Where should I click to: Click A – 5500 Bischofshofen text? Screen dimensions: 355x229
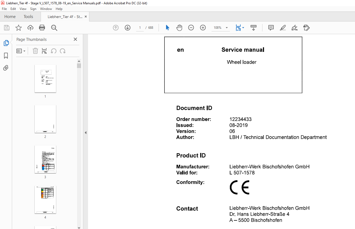256,220
